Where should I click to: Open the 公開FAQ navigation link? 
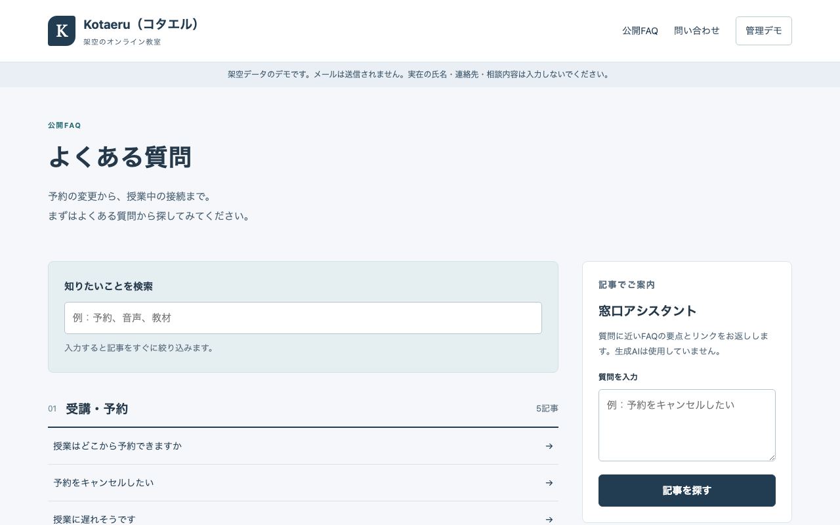tap(640, 31)
